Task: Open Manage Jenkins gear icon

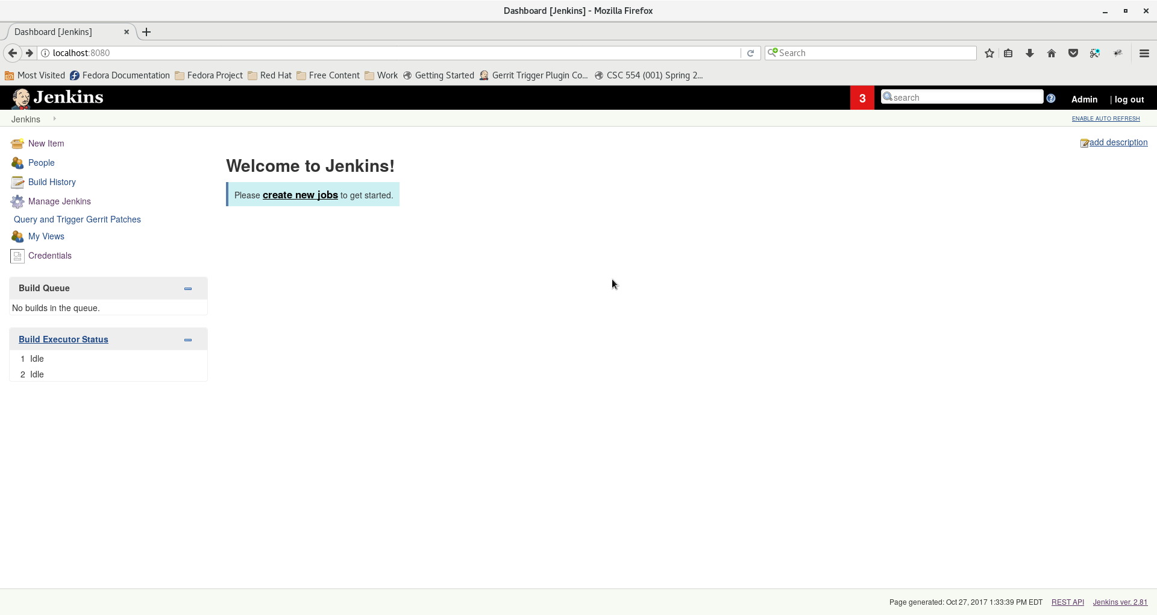Action: point(17,201)
